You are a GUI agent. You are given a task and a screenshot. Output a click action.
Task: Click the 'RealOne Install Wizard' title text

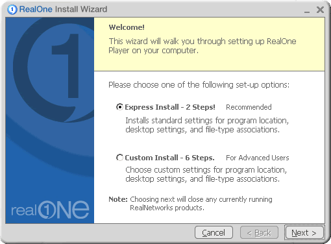pos(63,9)
